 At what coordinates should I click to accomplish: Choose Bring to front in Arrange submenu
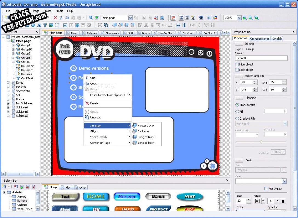coord(146,137)
